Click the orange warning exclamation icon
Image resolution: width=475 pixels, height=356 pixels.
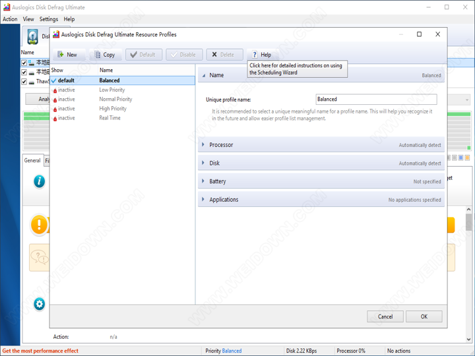pyautogui.click(x=39, y=225)
